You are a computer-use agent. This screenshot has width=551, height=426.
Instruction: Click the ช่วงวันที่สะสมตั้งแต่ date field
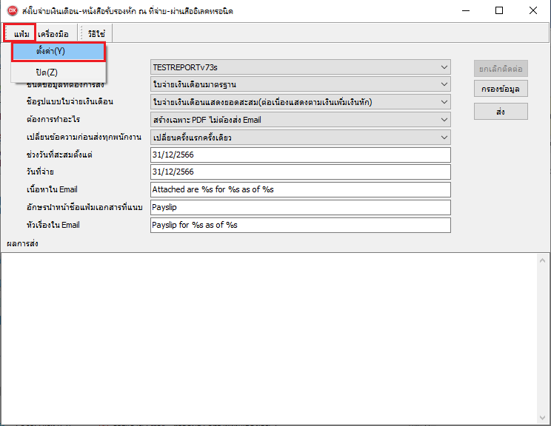click(300, 155)
